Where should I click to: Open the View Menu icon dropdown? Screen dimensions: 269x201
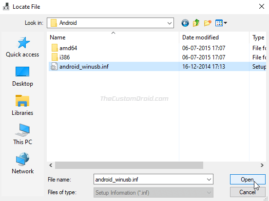[221, 23]
